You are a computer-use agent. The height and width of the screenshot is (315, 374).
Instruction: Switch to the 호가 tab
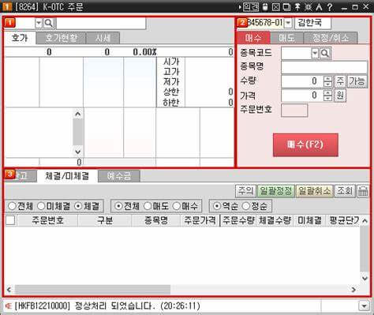pyautogui.click(x=20, y=38)
